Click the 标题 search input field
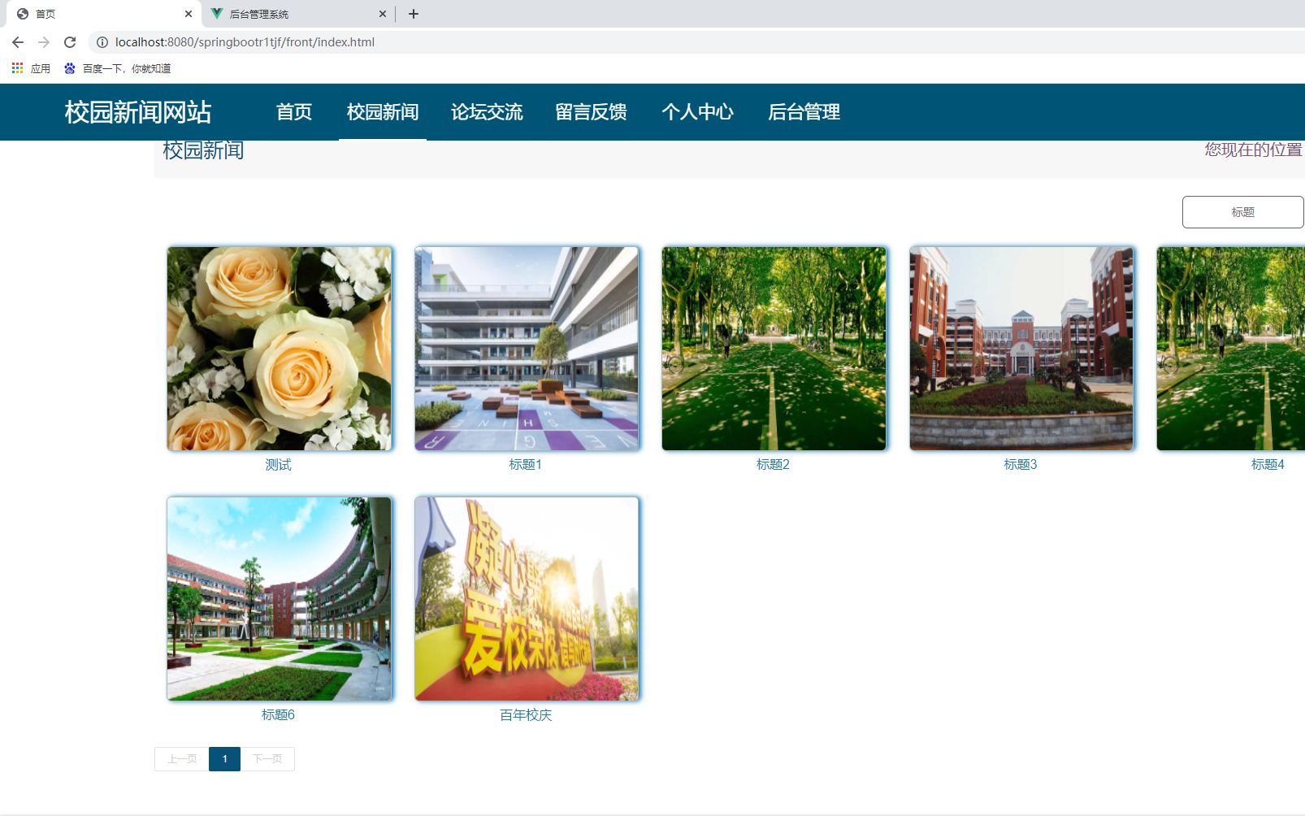This screenshot has height=816, width=1305. [1242, 212]
